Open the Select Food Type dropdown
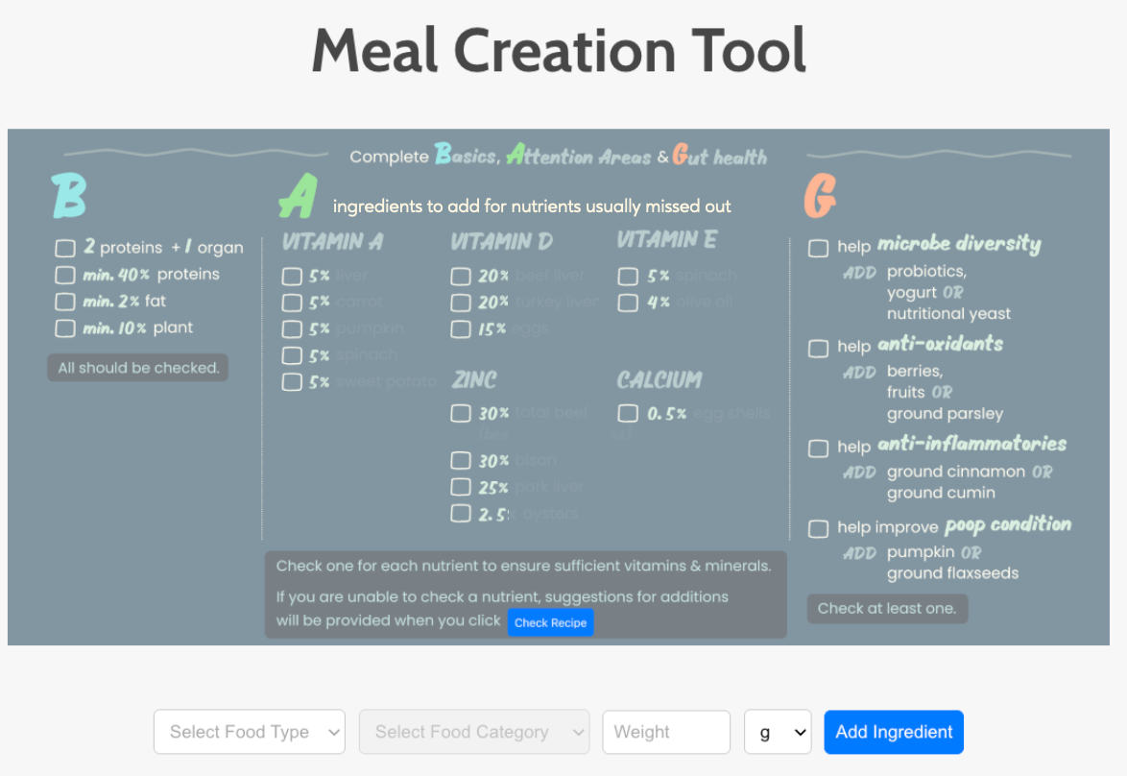 pyautogui.click(x=250, y=732)
